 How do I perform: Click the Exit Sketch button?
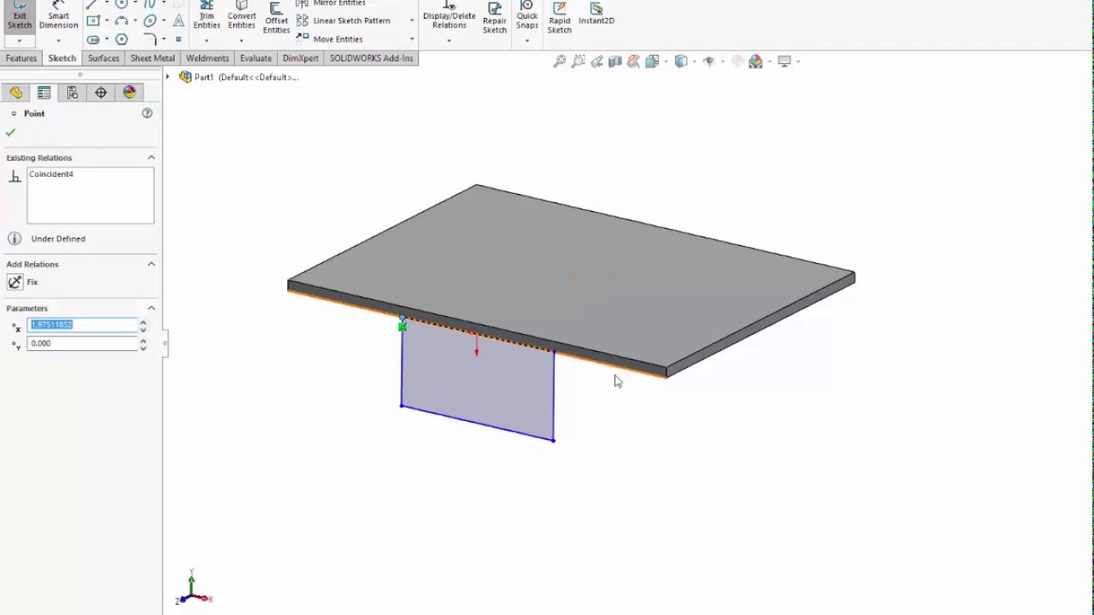19,16
